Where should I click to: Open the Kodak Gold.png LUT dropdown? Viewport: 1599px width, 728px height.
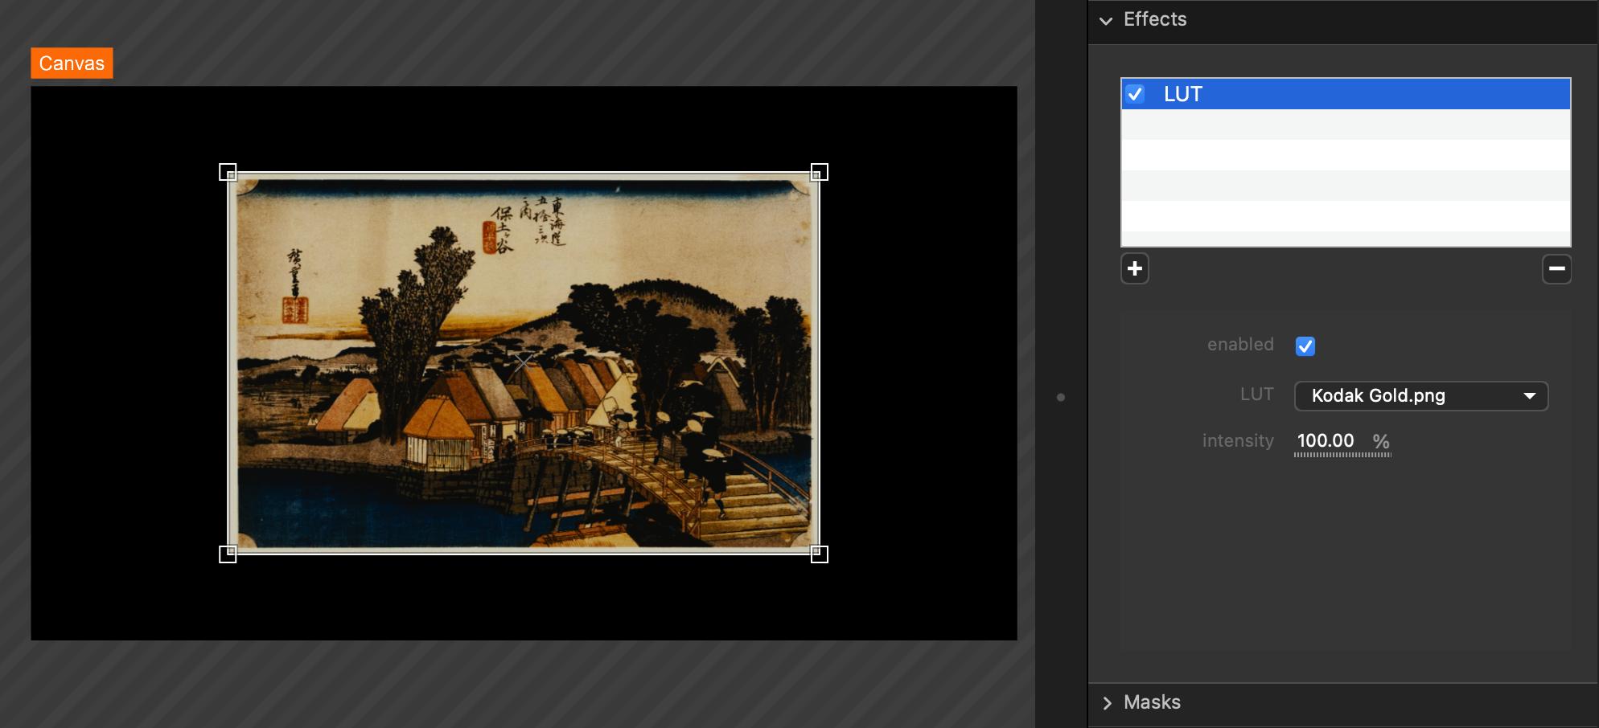point(1420,395)
